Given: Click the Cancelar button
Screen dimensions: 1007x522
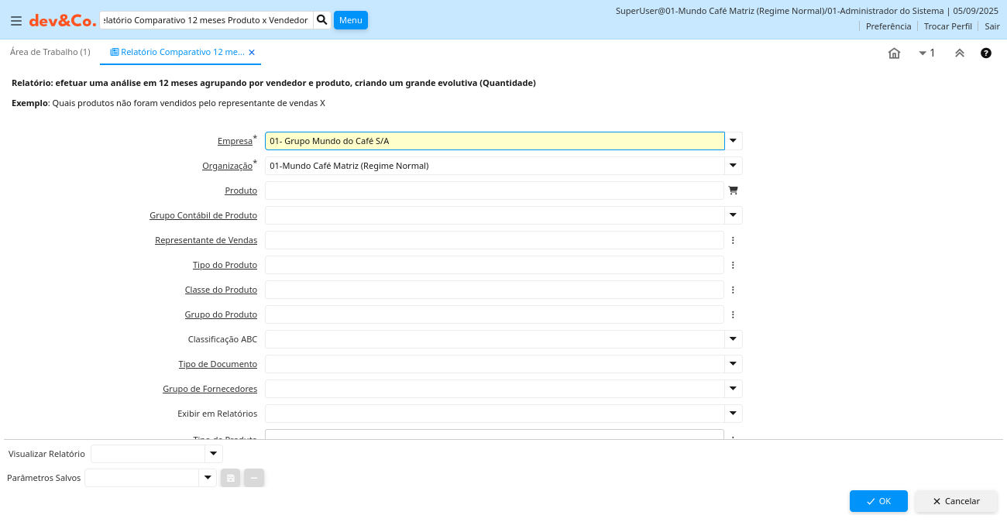Looking at the screenshot, I should coord(956,501).
